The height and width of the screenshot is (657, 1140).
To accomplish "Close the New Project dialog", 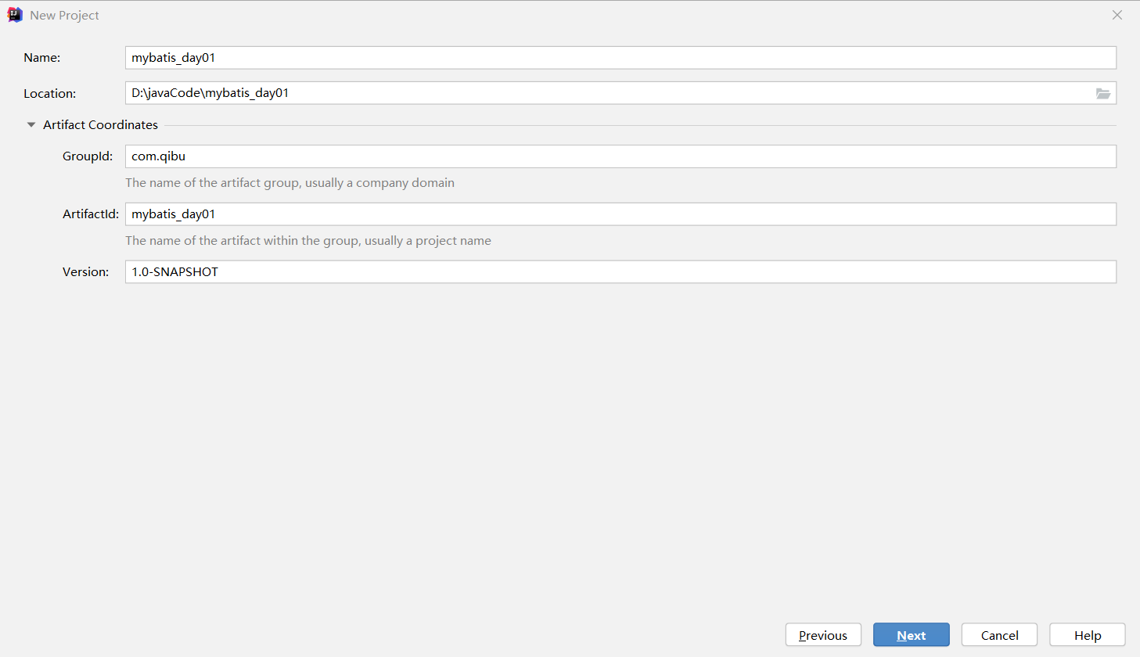I will pyautogui.click(x=1117, y=15).
